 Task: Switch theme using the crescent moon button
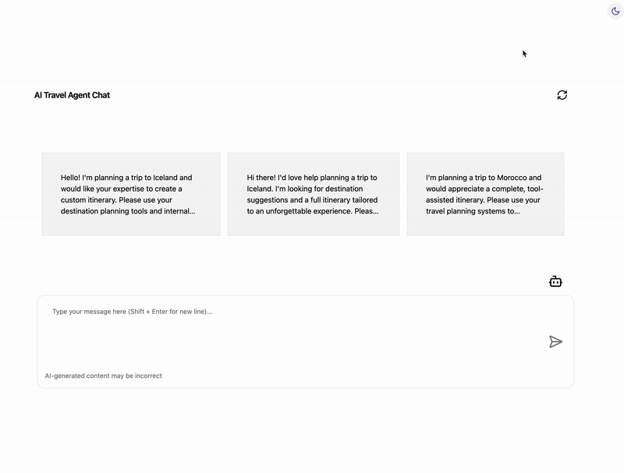tap(615, 11)
